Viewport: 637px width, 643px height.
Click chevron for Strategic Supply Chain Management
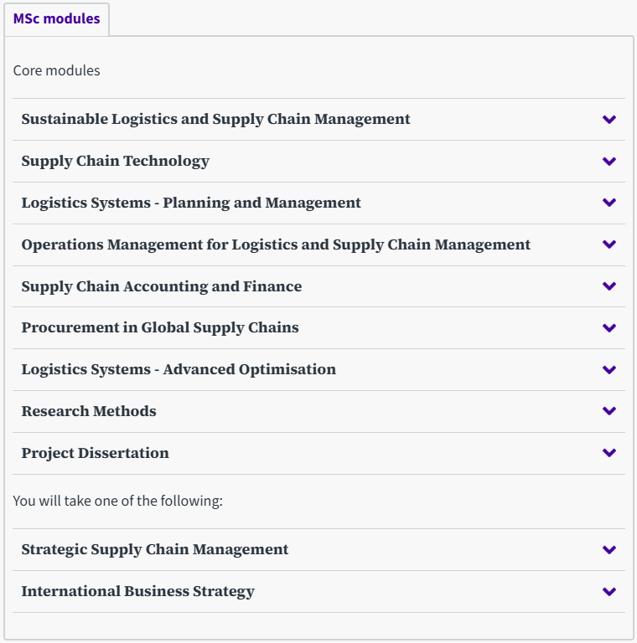click(609, 550)
